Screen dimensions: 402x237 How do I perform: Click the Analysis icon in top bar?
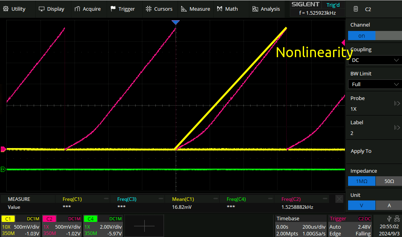tap(255, 9)
